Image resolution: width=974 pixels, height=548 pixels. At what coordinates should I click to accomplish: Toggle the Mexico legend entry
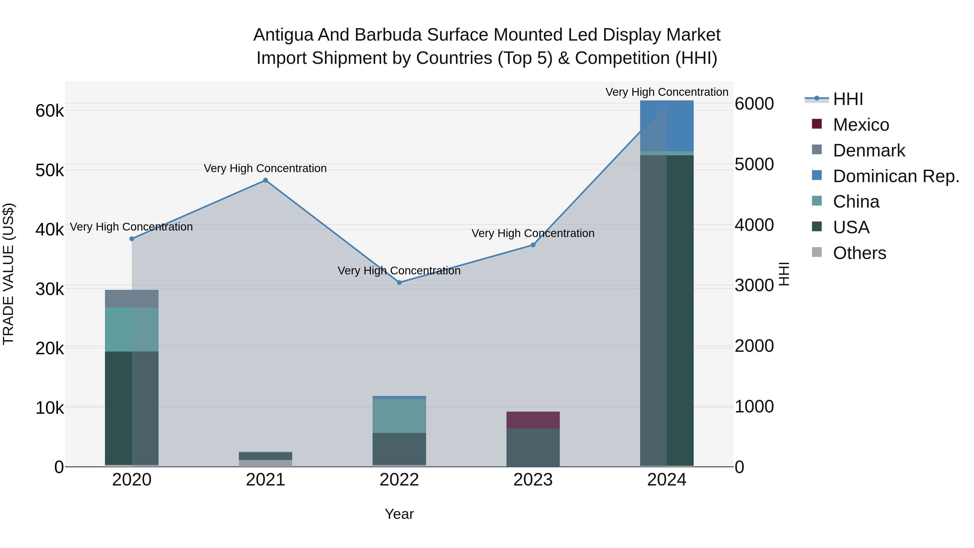point(851,125)
